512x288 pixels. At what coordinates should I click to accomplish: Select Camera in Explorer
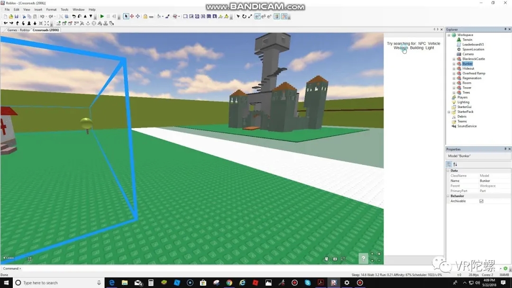click(468, 54)
